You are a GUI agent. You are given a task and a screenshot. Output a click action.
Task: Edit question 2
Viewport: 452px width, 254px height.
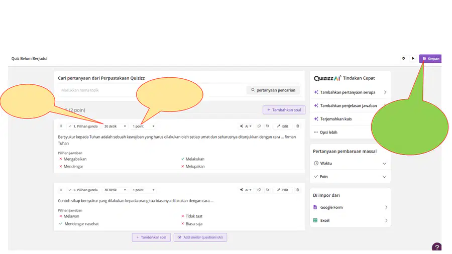tap(282, 190)
